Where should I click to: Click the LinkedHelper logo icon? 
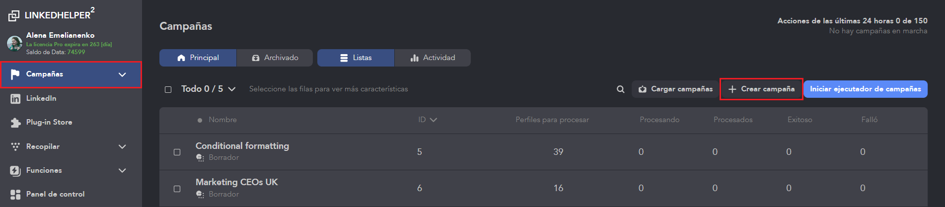tap(14, 16)
